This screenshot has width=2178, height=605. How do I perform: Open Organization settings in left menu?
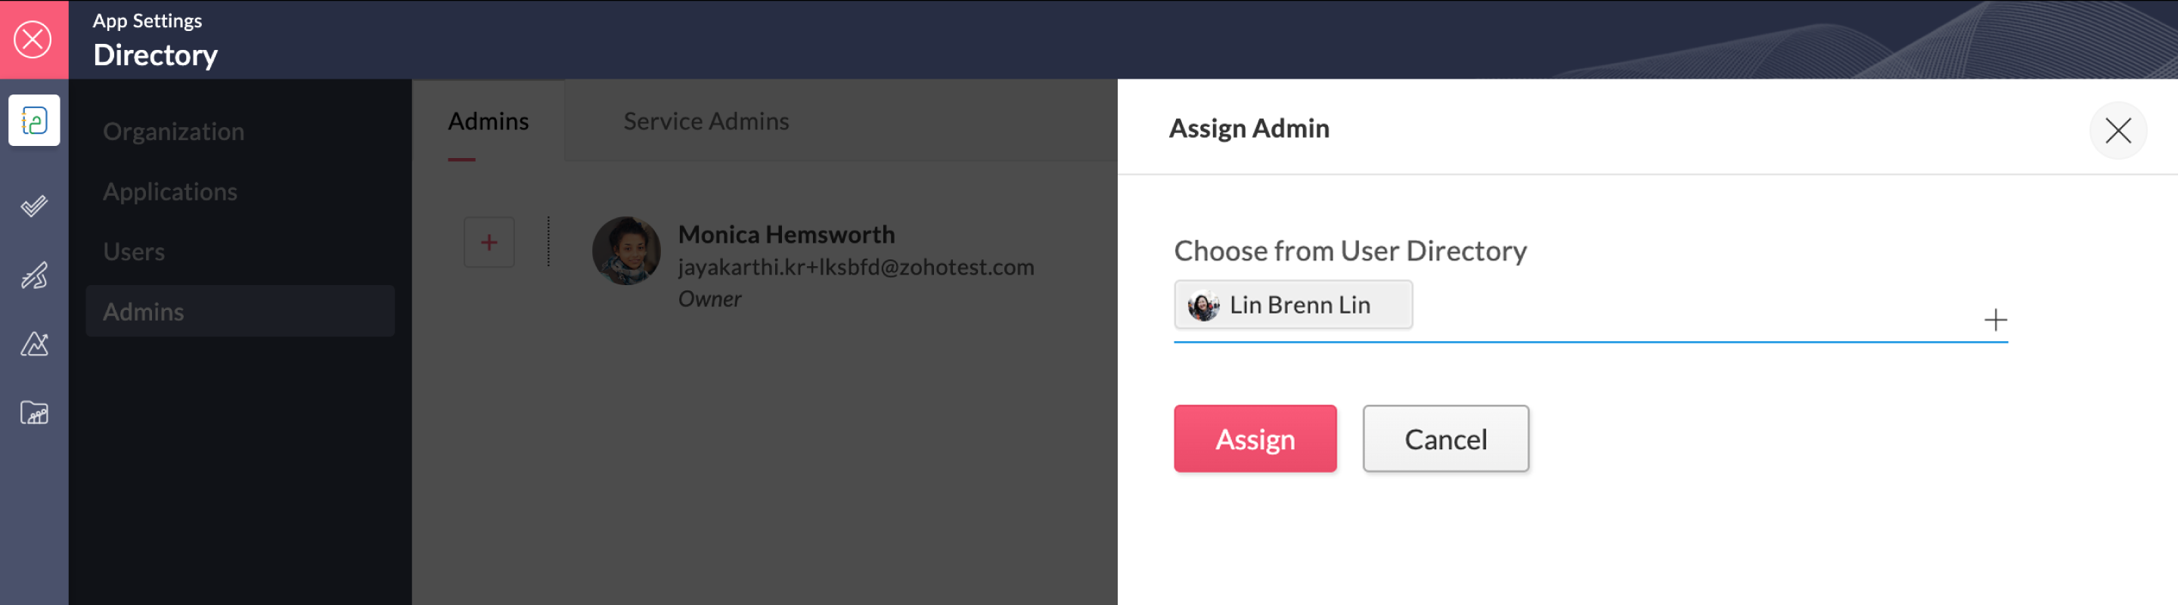coord(173,132)
